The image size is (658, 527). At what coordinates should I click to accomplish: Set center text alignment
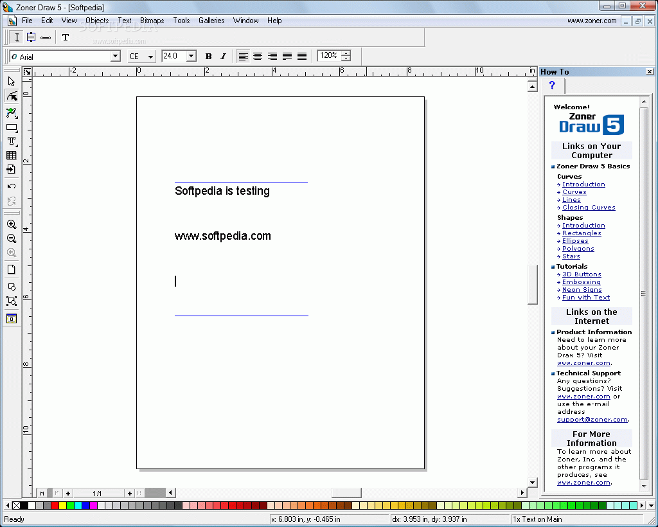tap(258, 56)
